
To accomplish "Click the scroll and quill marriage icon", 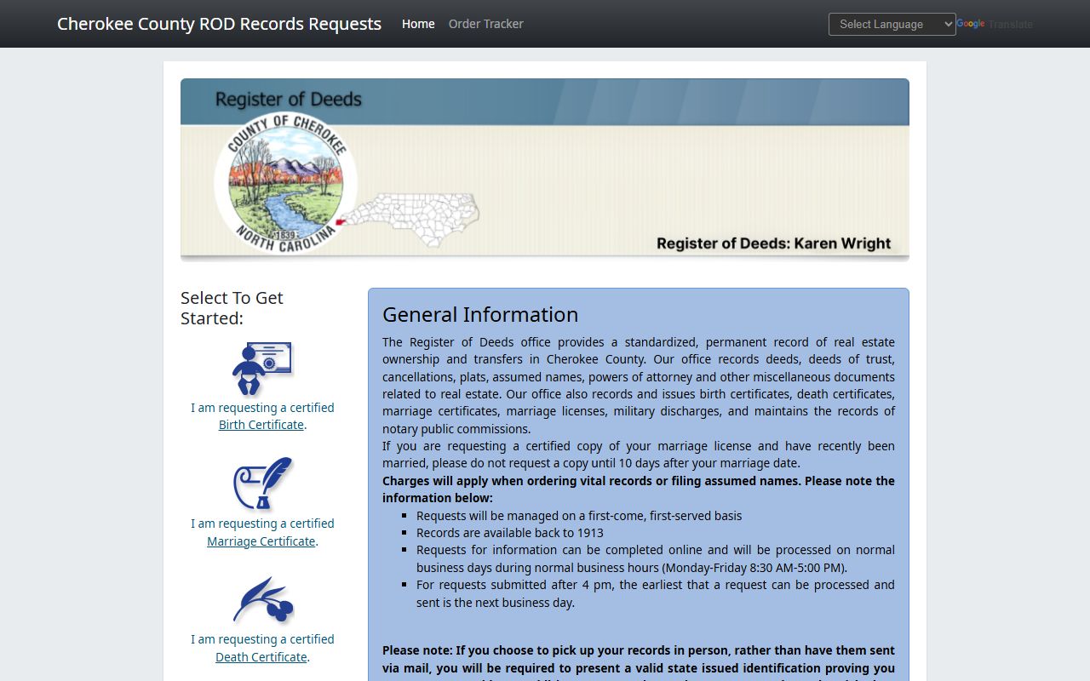I will coord(263,484).
